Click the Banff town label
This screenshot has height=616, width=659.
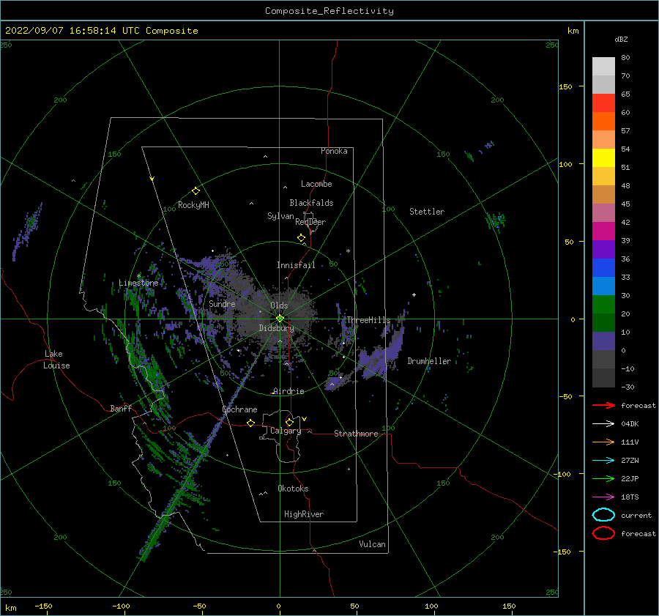tap(121, 408)
